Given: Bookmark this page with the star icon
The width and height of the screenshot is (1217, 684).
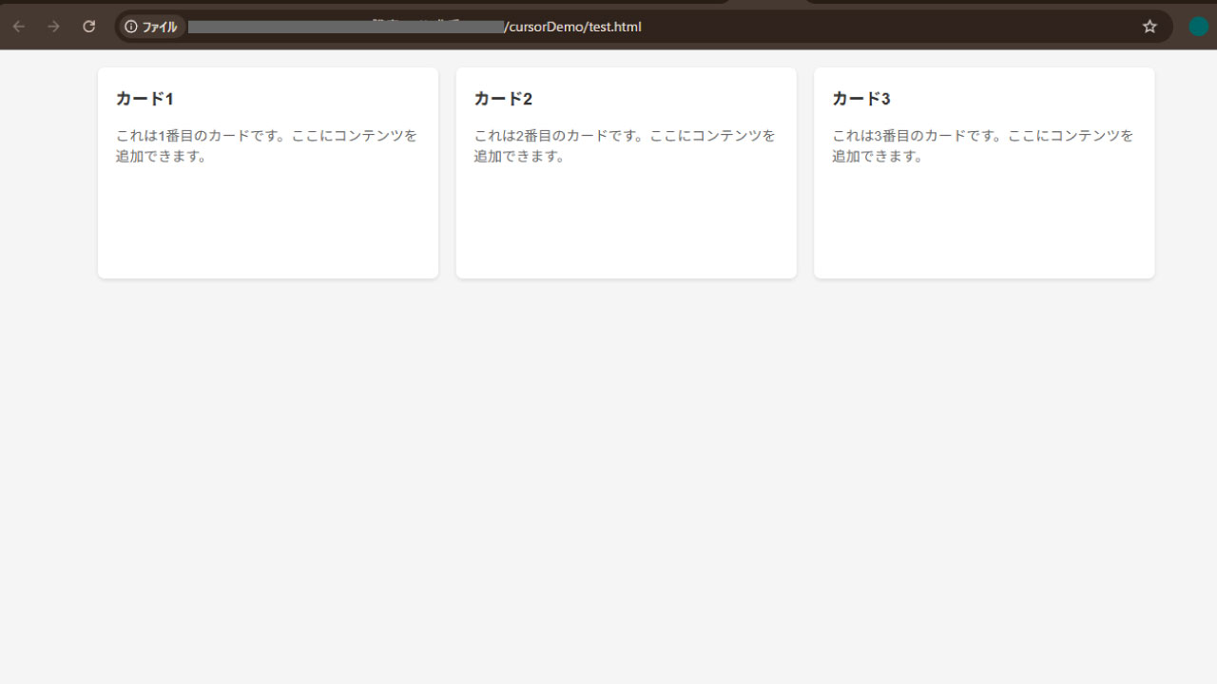Looking at the screenshot, I should (1149, 27).
